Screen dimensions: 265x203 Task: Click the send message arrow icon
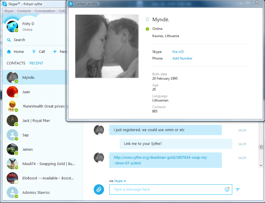[x=238, y=189]
